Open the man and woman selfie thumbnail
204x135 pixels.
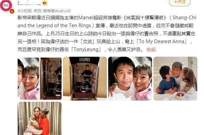[x=130, y=79]
